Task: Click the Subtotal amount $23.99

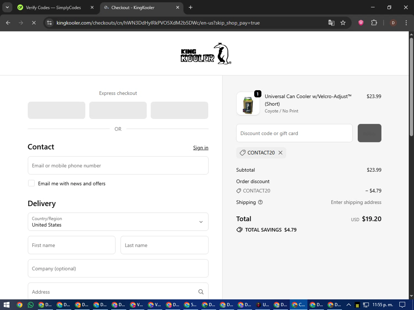Action: pyautogui.click(x=374, y=170)
